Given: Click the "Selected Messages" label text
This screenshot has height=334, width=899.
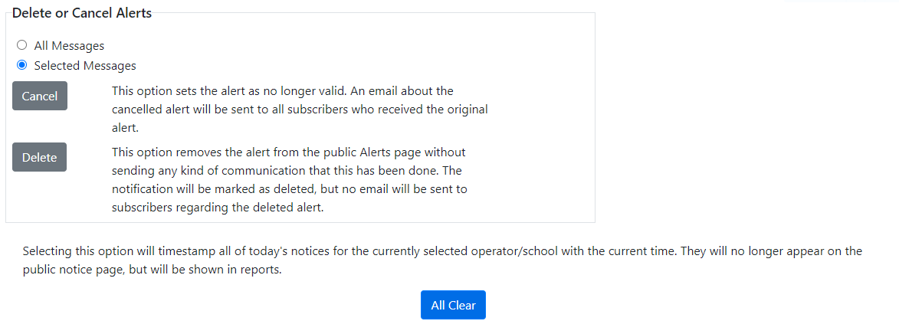Looking at the screenshot, I should click(85, 66).
